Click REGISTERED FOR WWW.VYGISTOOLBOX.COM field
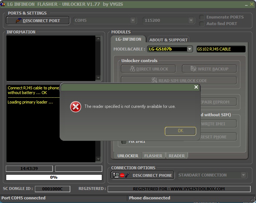The height and width of the screenshot is (203, 256). pos(179,189)
